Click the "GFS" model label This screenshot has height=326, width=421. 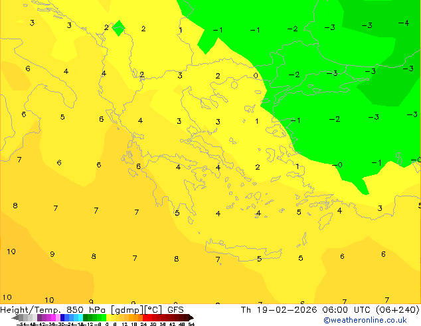175,310
